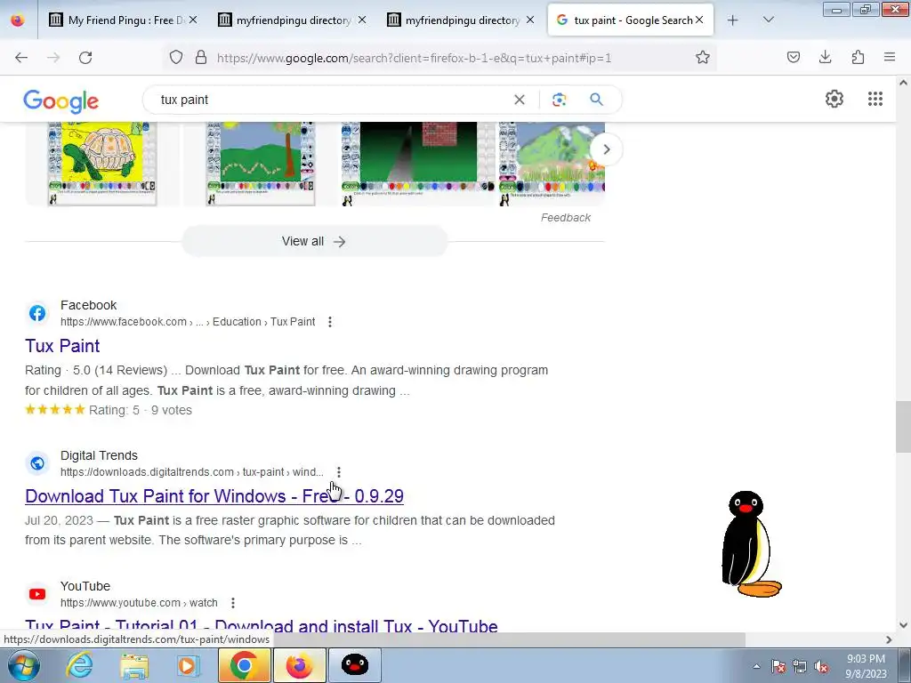The image size is (911, 683).
Task: Reload the current Google page
Action: point(85,57)
